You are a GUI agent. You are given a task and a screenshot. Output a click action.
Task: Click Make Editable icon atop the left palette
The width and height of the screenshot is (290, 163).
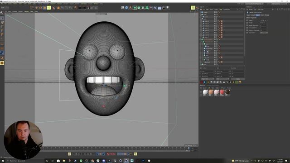coord(2,13)
